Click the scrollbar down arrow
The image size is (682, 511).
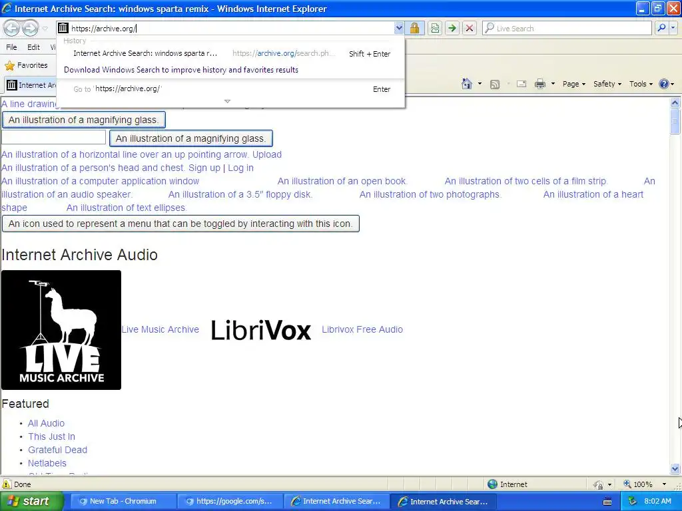(675, 469)
